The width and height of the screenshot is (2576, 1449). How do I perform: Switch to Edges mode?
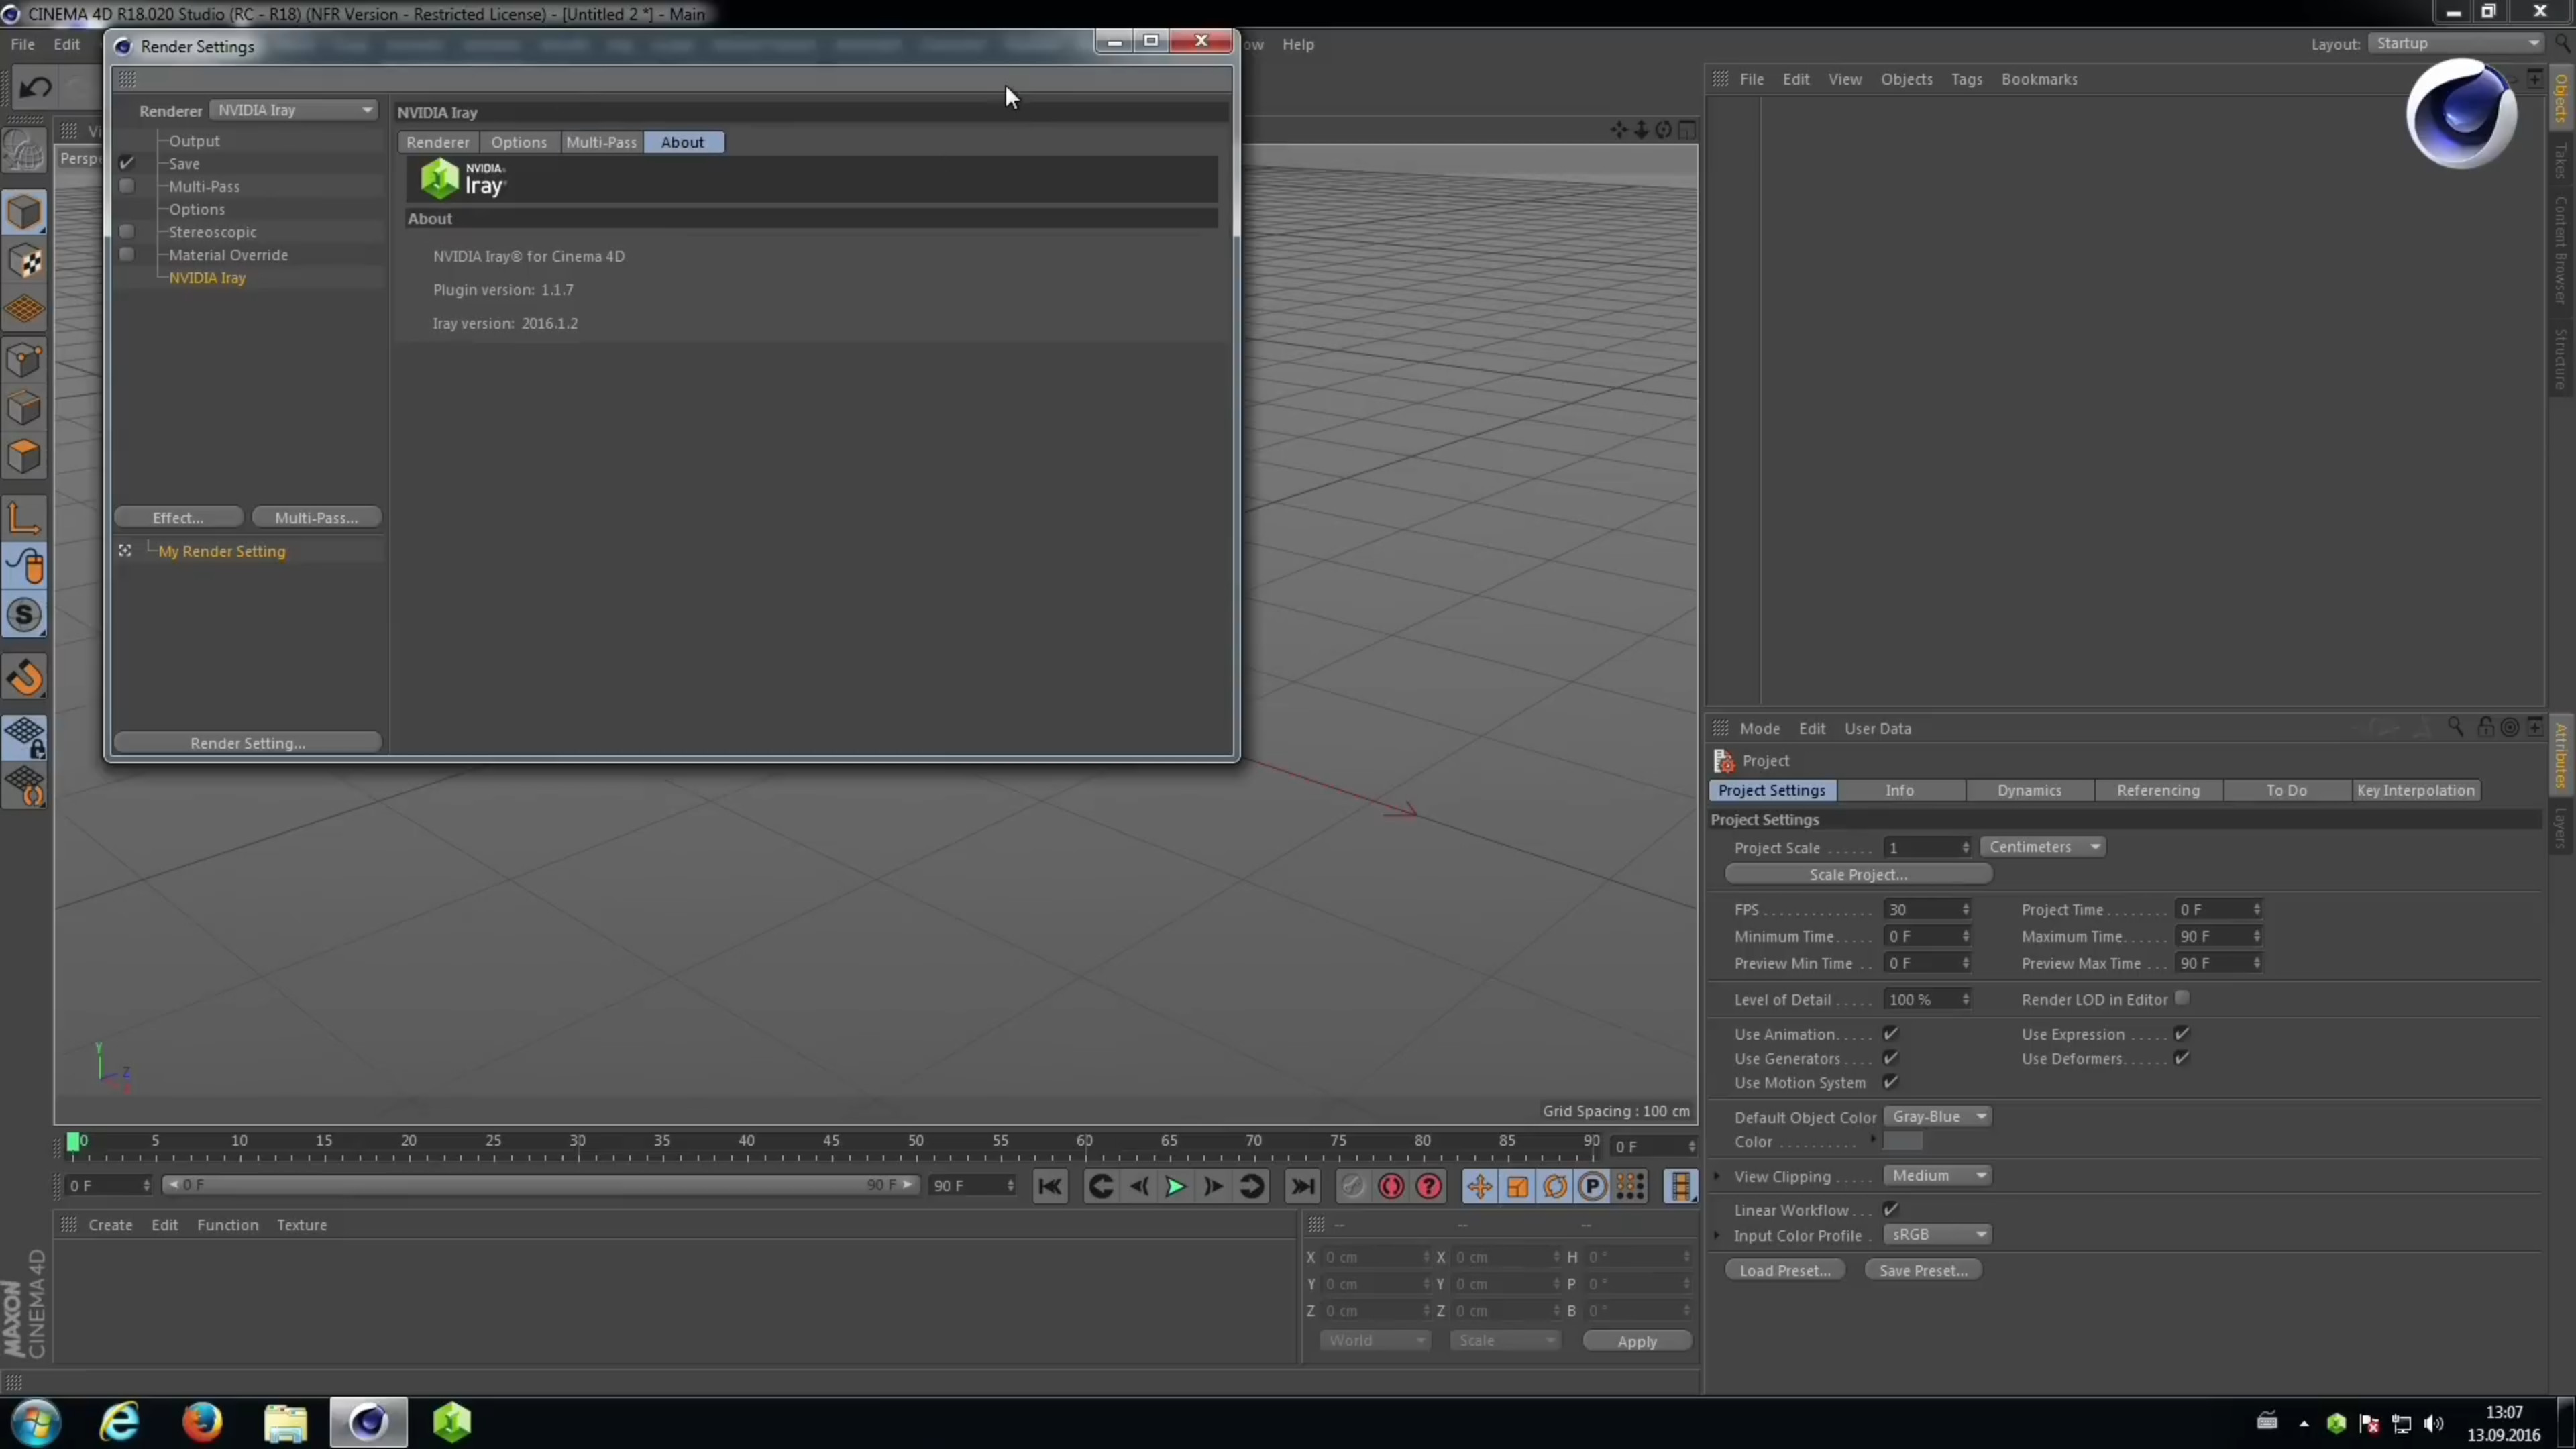click(x=25, y=408)
